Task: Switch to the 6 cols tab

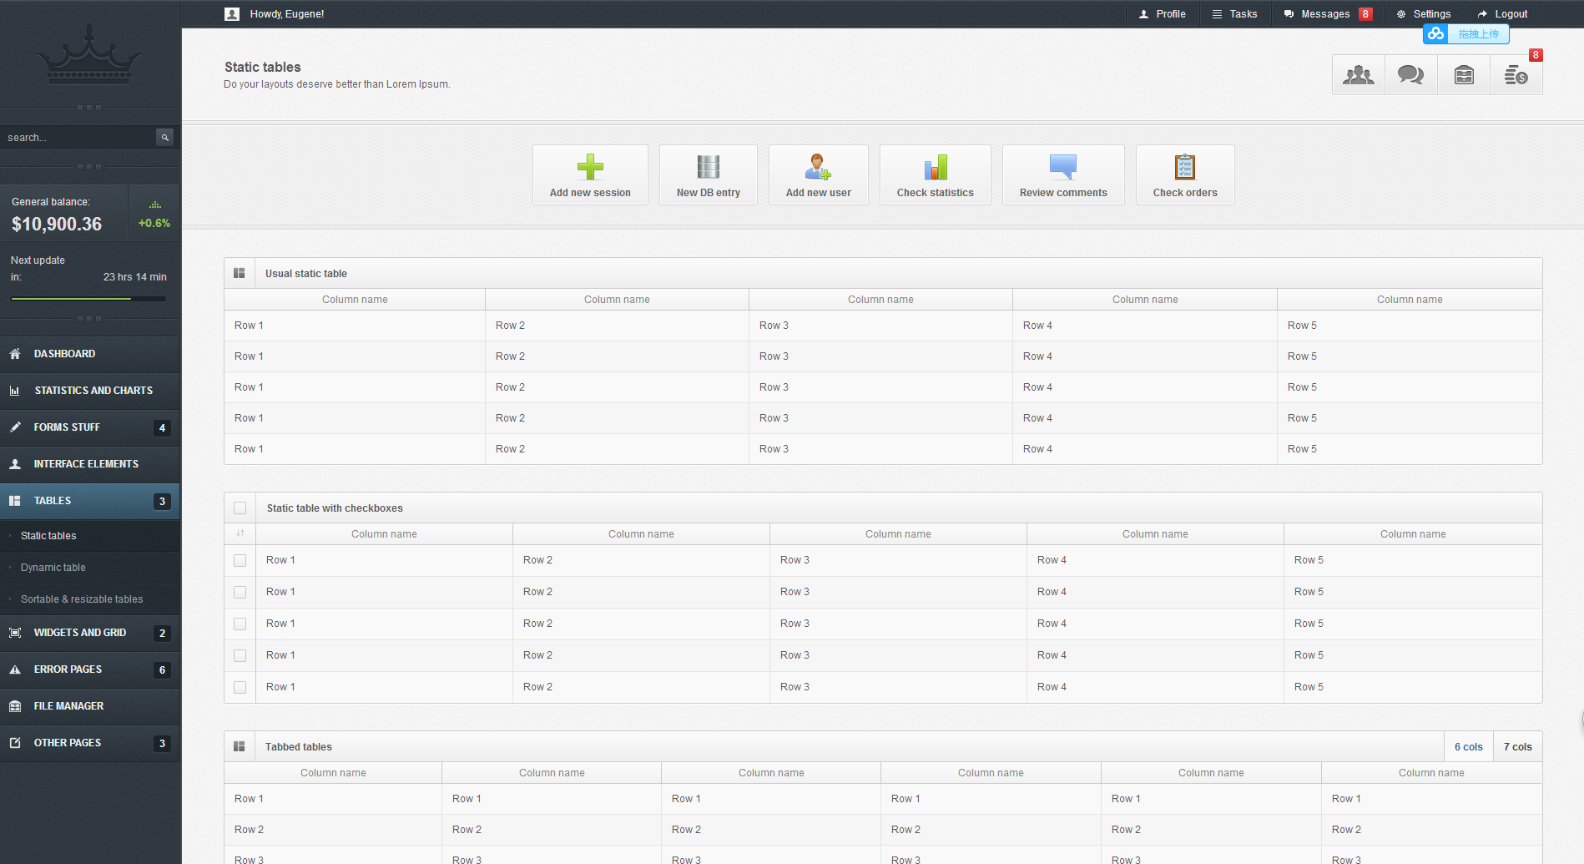Action: click(x=1469, y=747)
